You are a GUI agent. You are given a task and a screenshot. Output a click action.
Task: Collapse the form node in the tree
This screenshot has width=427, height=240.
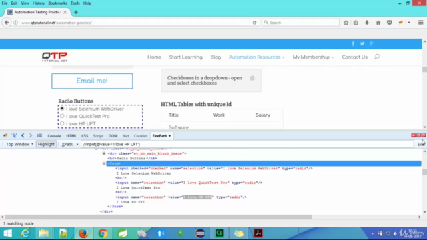[104, 163]
